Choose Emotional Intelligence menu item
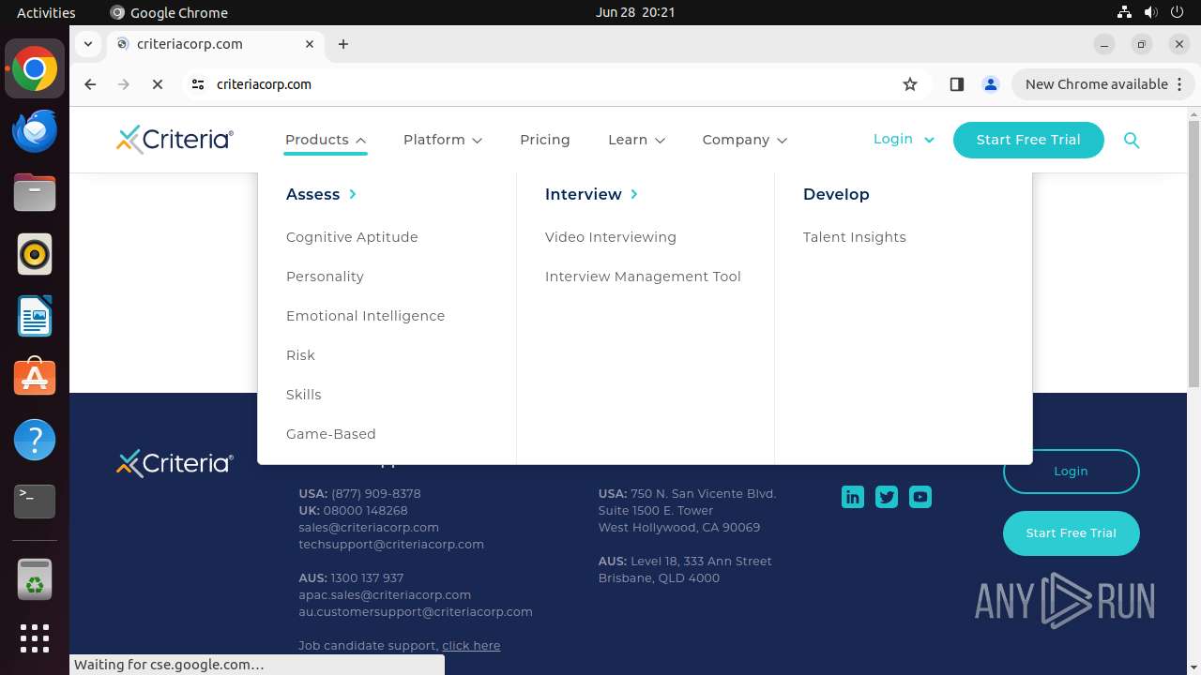This screenshot has width=1201, height=675. (365, 316)
